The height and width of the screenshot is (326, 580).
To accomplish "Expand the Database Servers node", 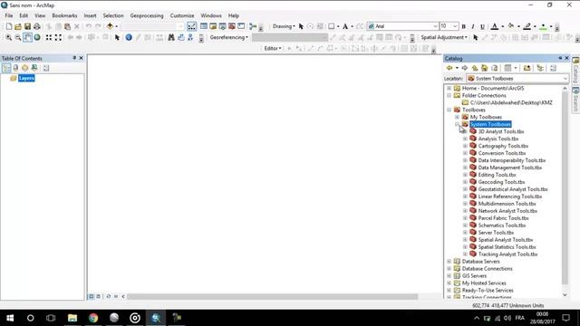I will pos(449,262).
